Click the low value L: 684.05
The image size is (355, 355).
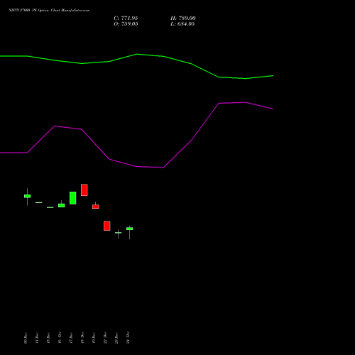pos(182,24)
